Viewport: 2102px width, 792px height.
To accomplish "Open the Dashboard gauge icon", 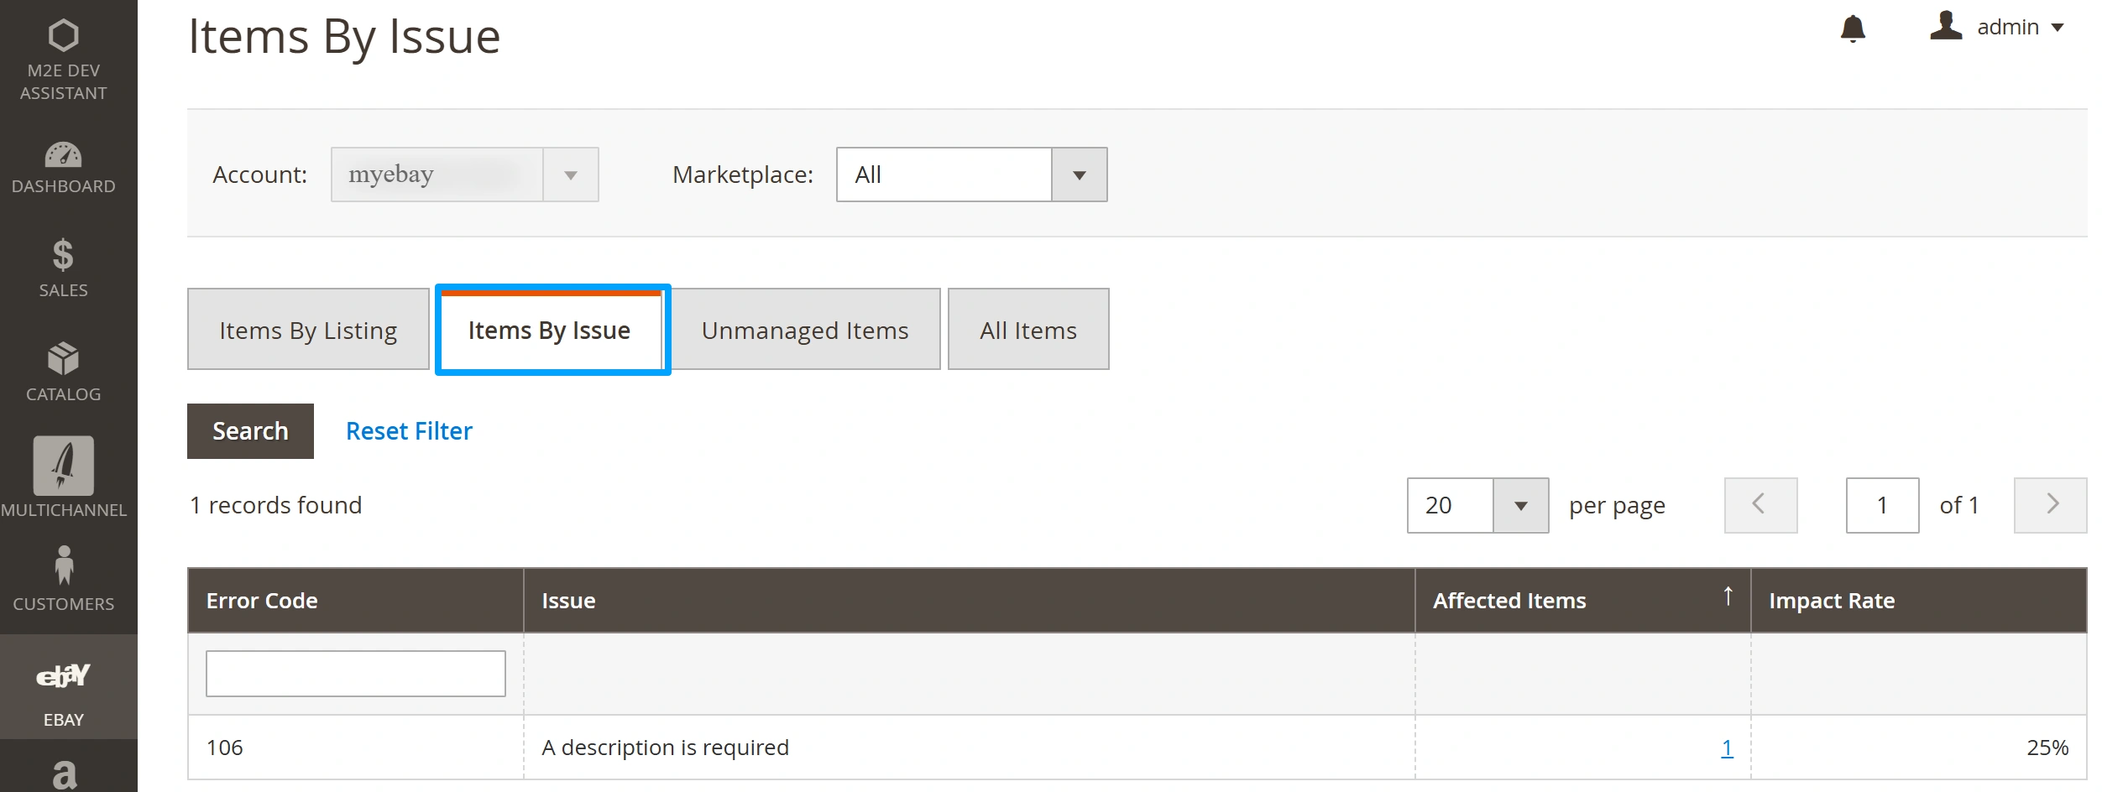I will click(x=64, y=155).
